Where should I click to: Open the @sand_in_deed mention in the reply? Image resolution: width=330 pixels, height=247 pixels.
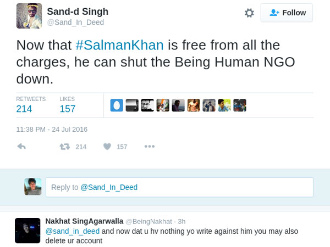(x=72, y=231)
